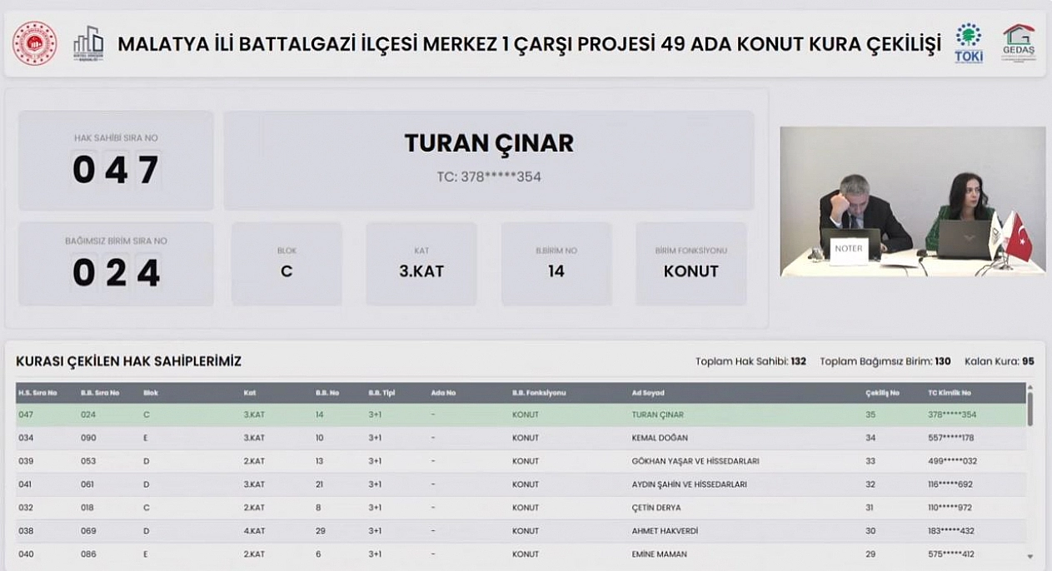1052x571 pixels.
Task: Click the Çekiliş No column header
Action: click(882, 393)
